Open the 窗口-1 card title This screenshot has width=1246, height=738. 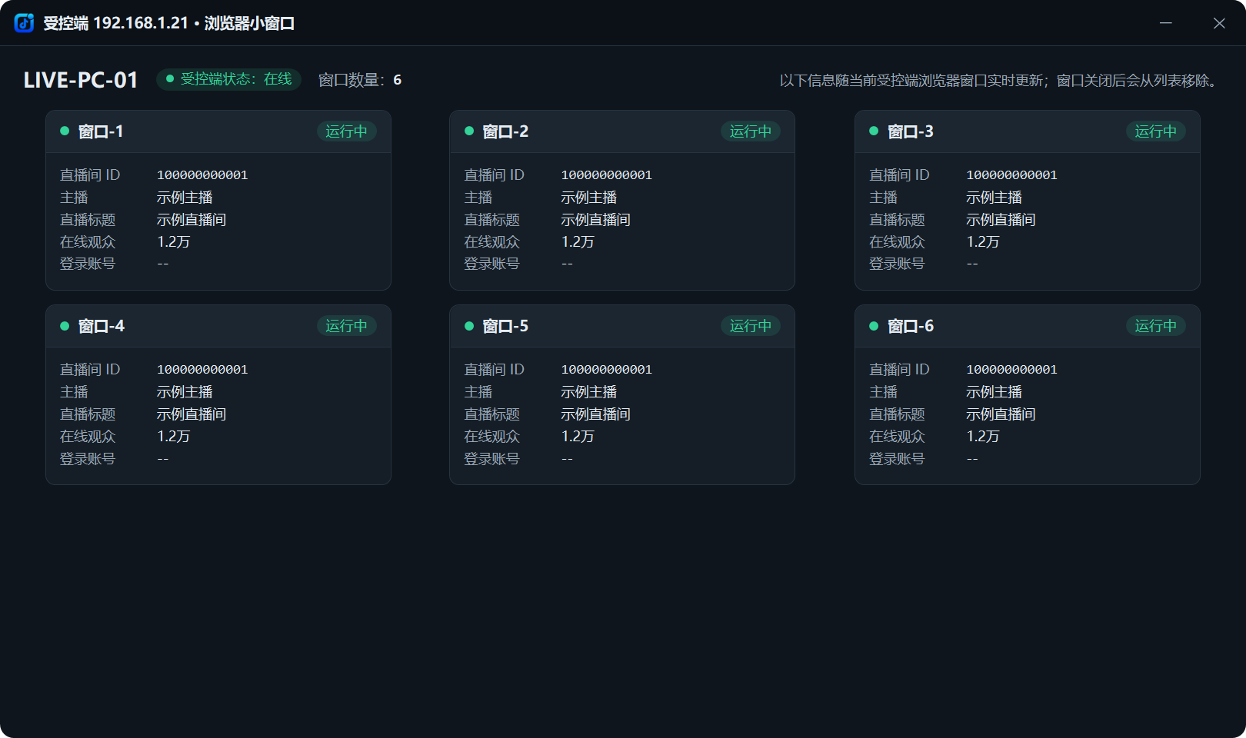(101, 131)
